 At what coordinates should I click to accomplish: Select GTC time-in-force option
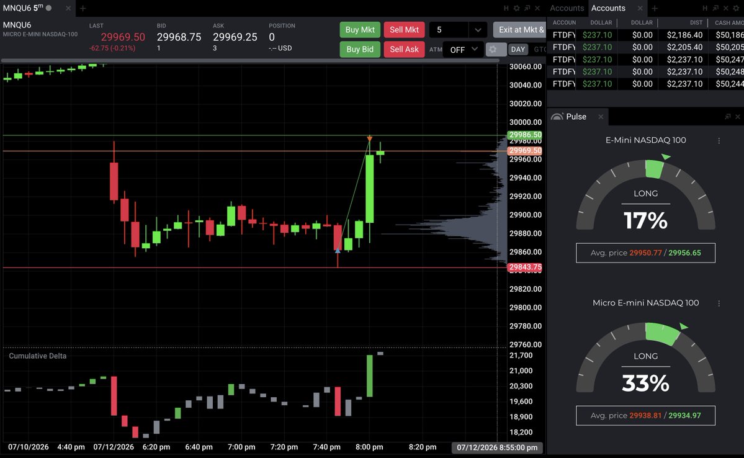[539, 50]
